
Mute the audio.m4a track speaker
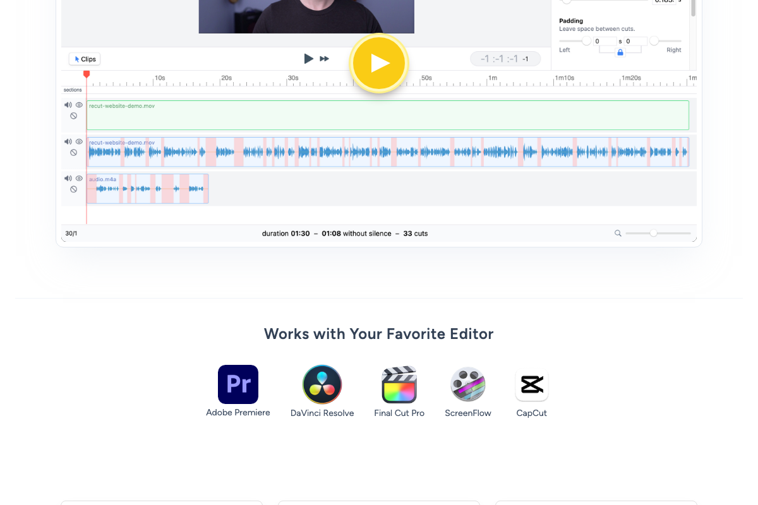pos(68,178)
